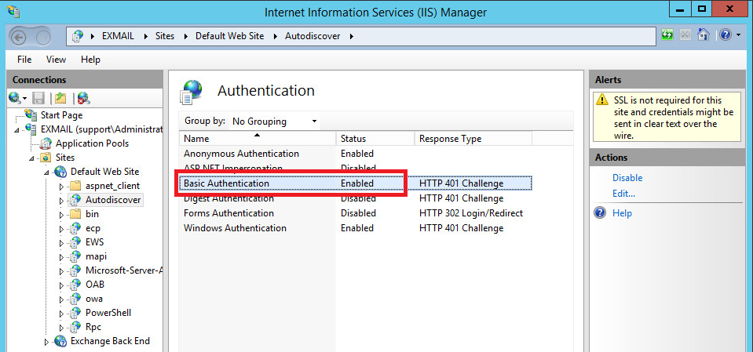Click the Autodiscover breadcrumb segment
753x352 pixels.
(313, 36)
